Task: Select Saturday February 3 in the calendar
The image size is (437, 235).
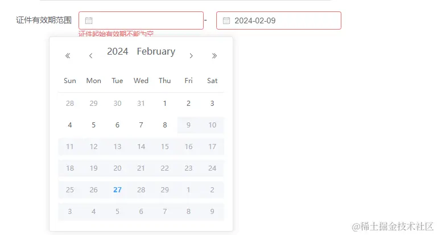Action: (x=212, y=104)
